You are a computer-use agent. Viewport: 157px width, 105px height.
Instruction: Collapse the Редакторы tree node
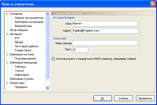7,83
